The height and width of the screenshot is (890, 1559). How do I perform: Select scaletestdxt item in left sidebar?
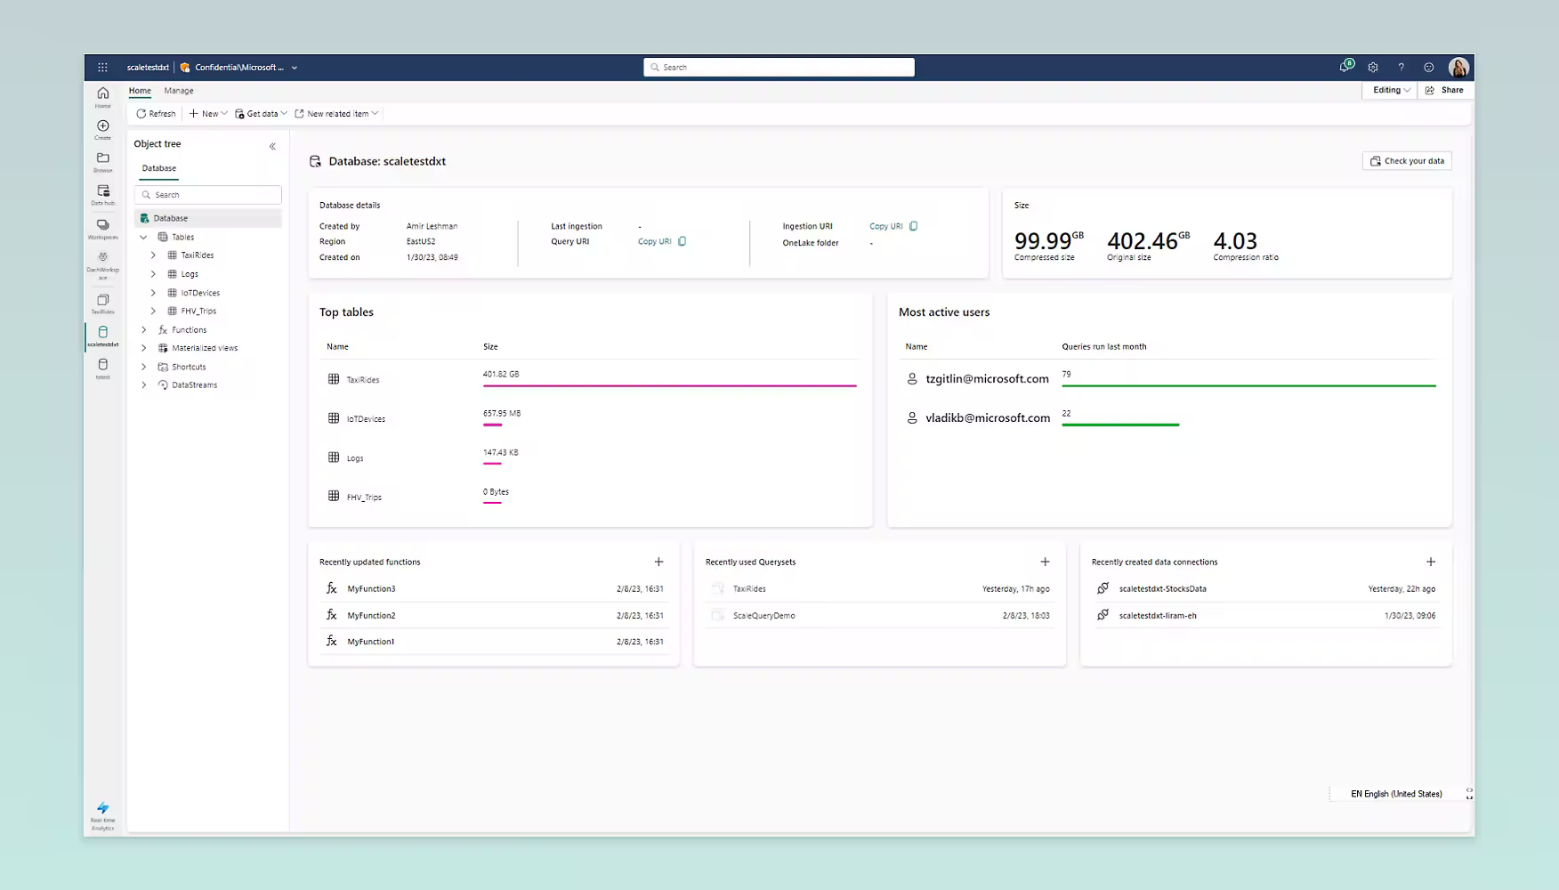[103, 336]
